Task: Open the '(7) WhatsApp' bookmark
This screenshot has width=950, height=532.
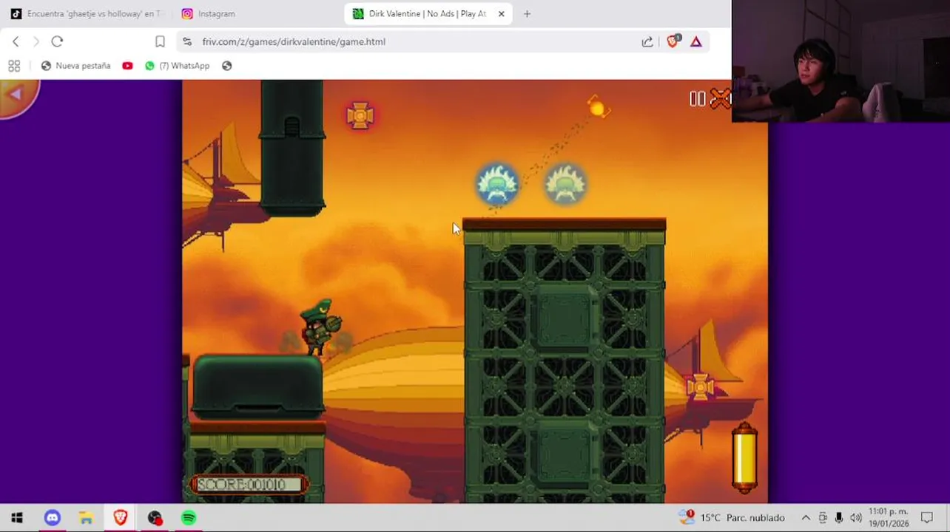Action: click(178, 66)
